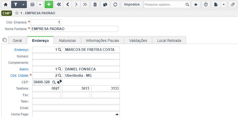Select the Endereço tab
Viewport: 238px width, 117px height.
click(x=40, y=41)
